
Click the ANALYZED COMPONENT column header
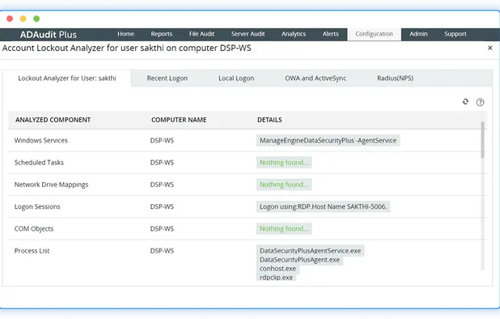53,120
